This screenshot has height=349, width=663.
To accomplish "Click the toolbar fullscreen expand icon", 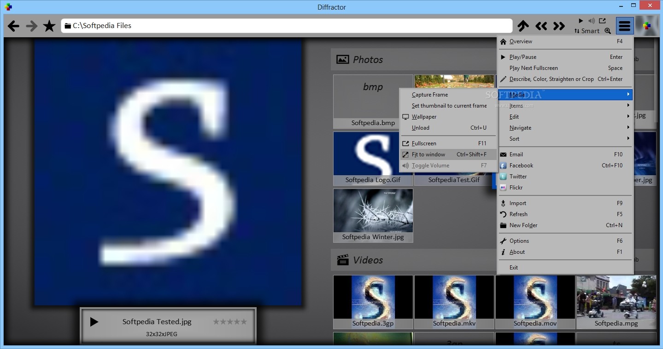I will point(603,21).
